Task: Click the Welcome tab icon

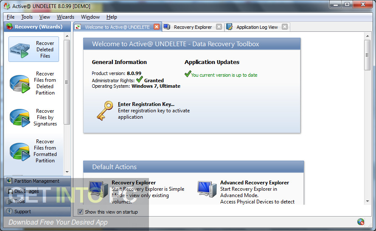Action: [x=78, y=27]
